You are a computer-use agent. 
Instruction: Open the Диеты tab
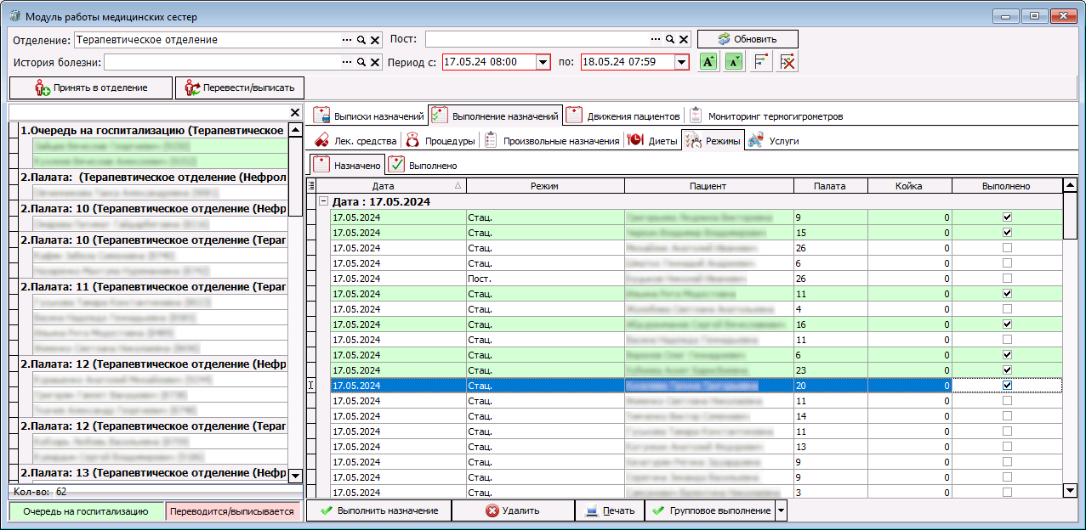pyautogui.click(x=653, y=141)
